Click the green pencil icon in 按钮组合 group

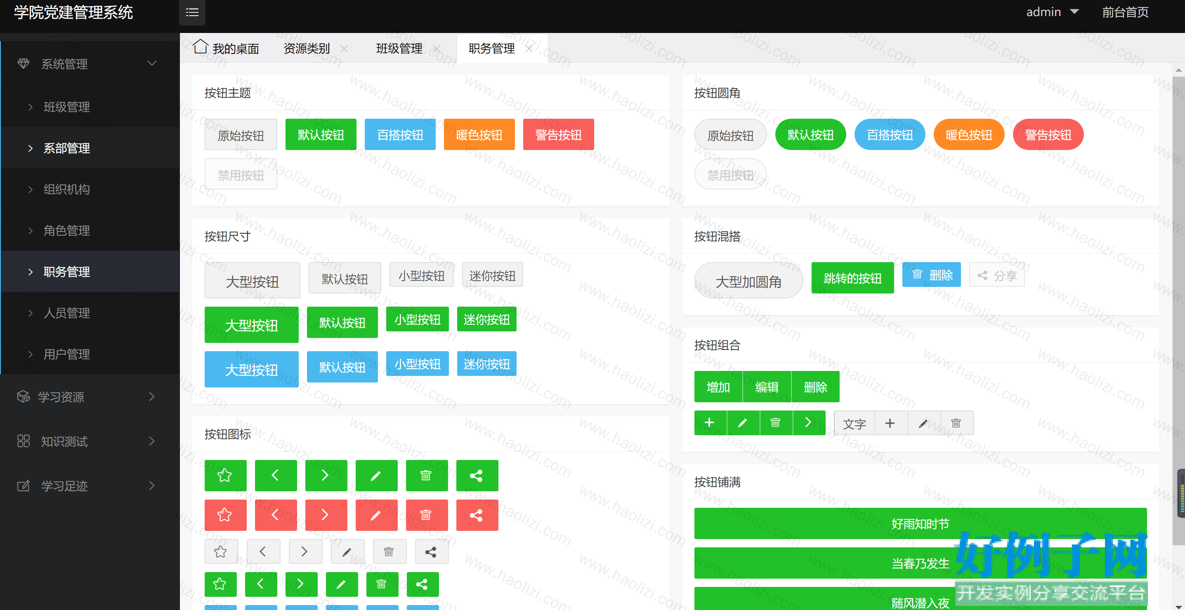click(743, 422)
